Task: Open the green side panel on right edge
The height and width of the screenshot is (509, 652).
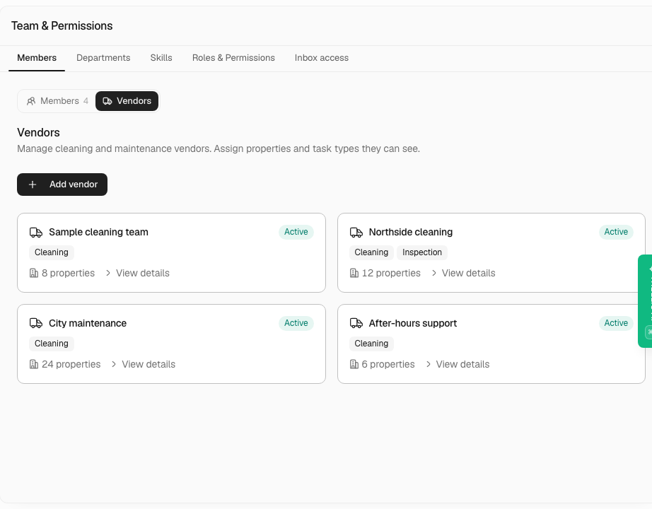Action: (645, 301)
